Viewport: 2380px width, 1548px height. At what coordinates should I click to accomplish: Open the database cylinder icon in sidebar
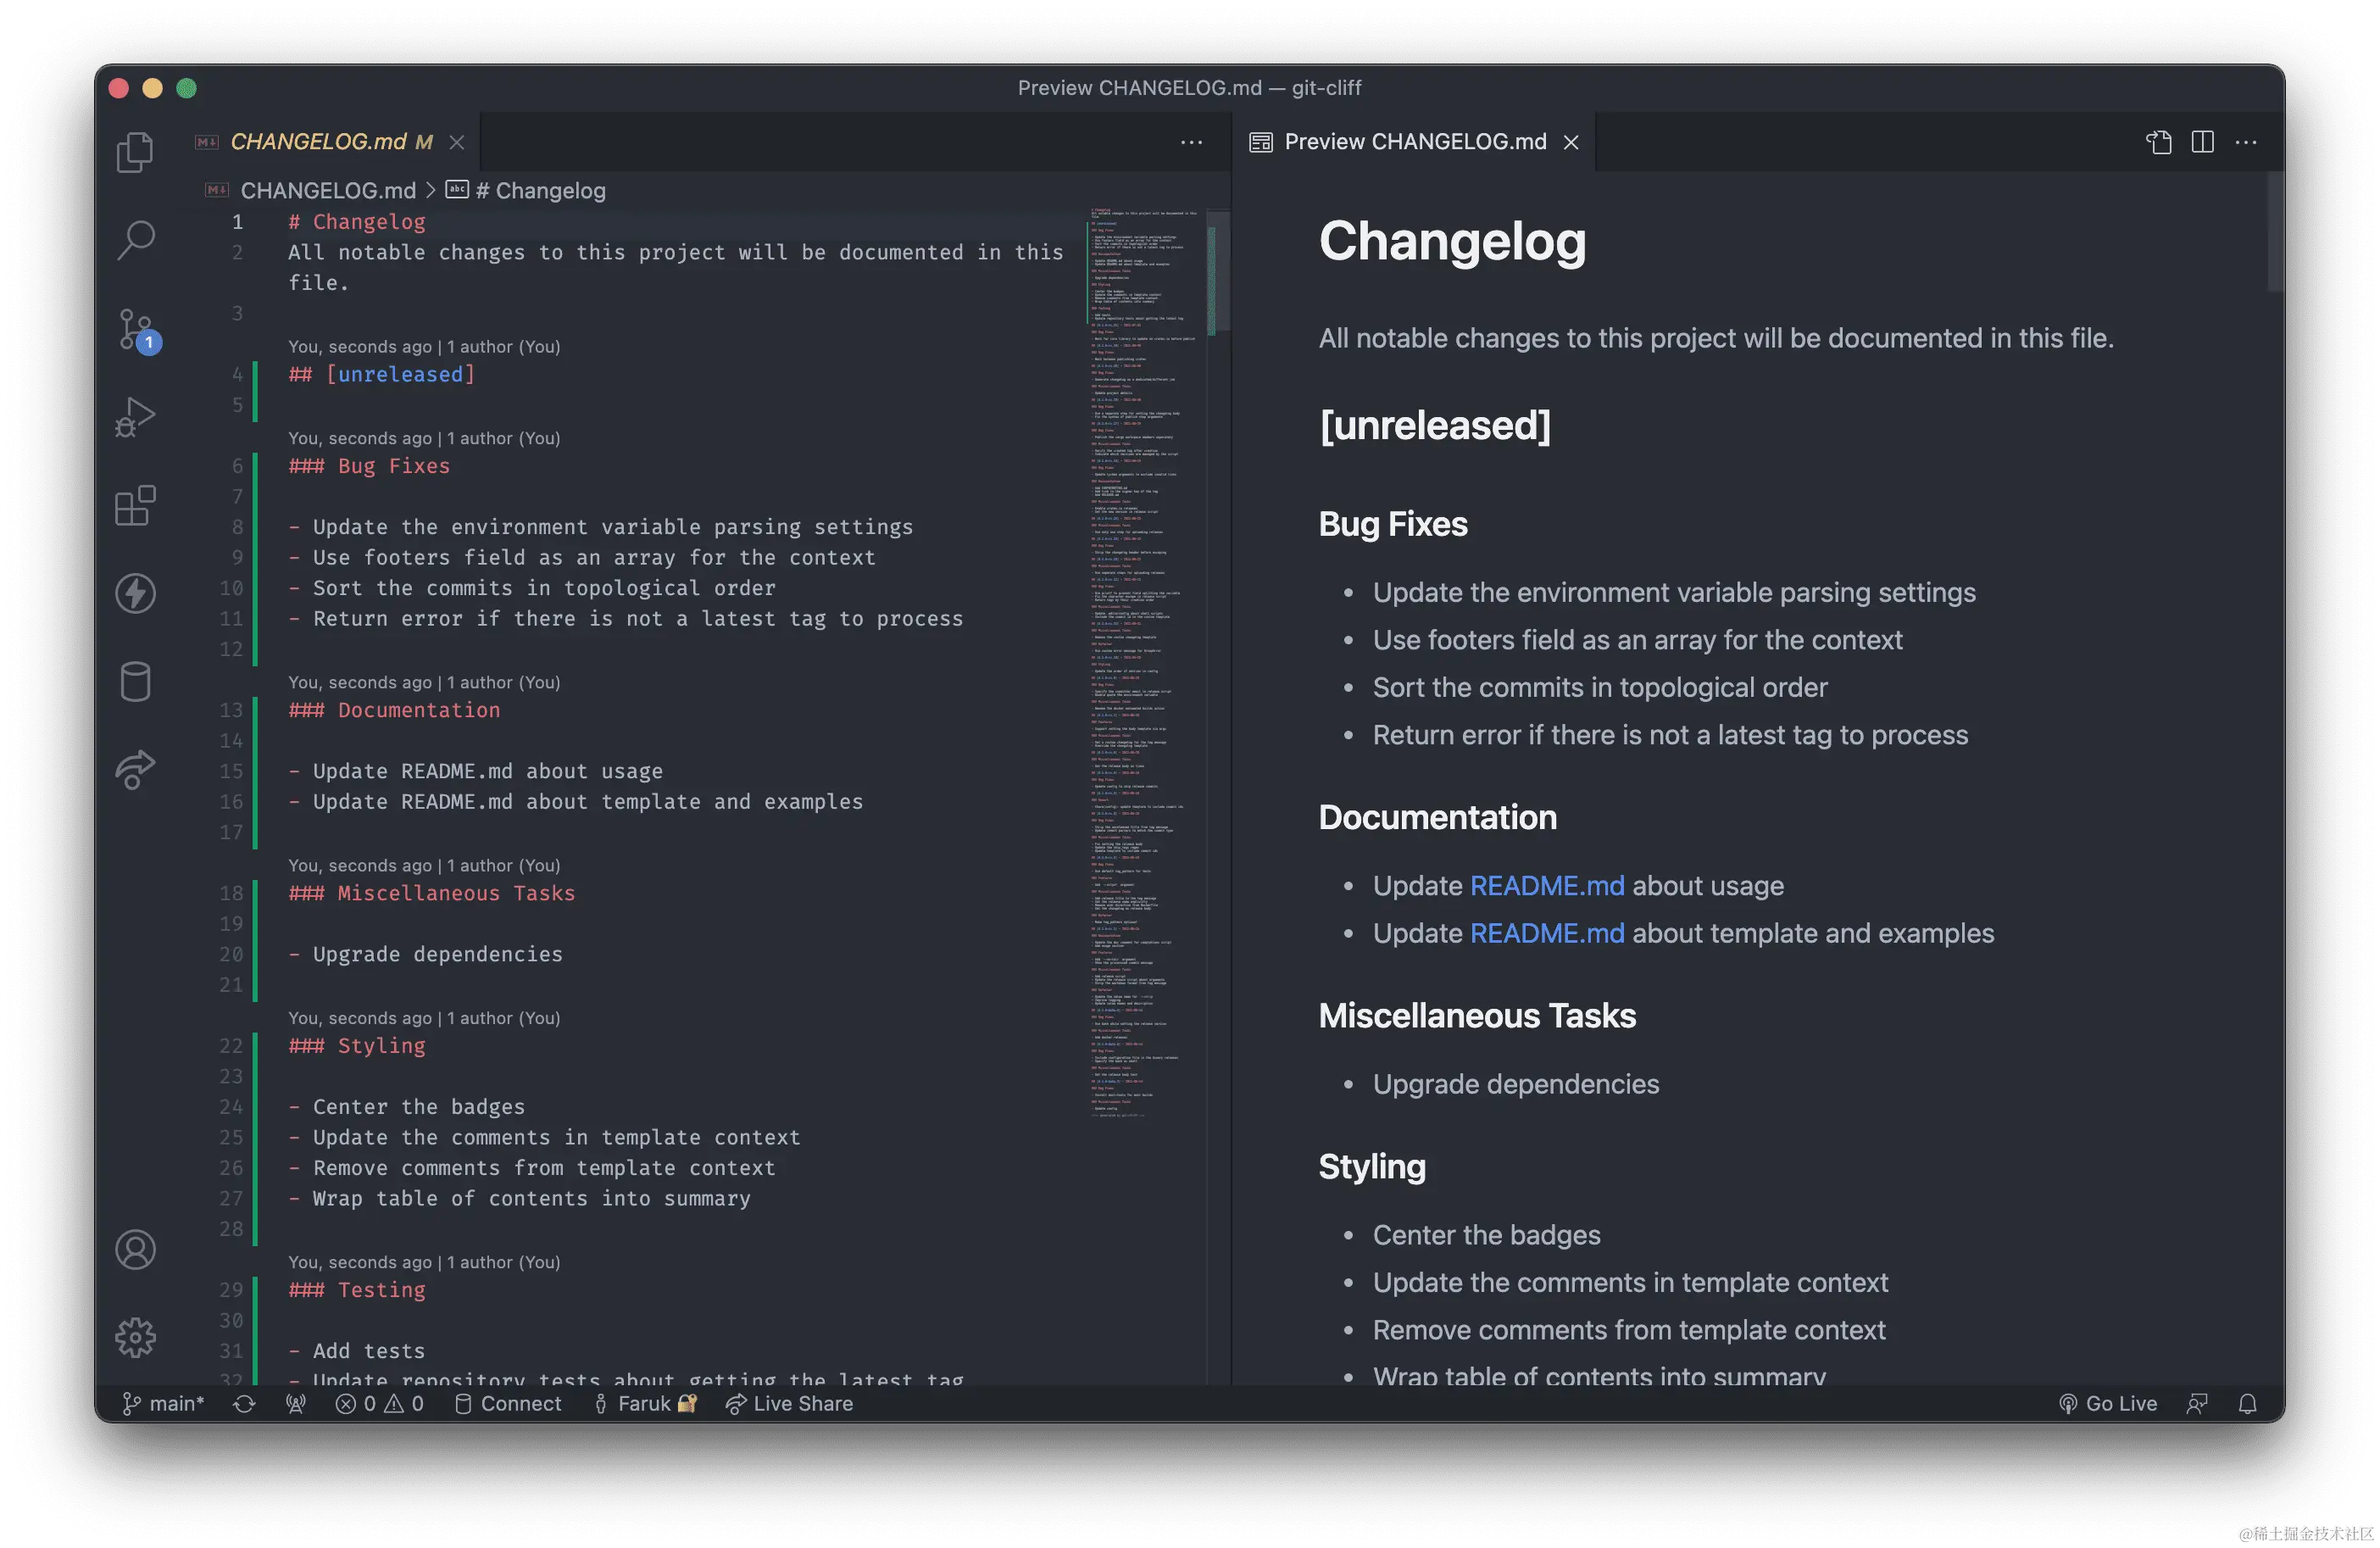(x=135, y=682)
